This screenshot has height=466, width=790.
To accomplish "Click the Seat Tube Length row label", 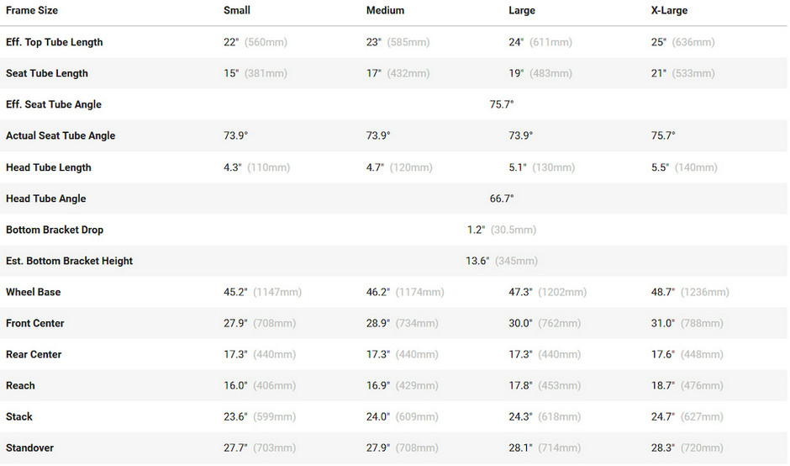I will pos(47,73).
